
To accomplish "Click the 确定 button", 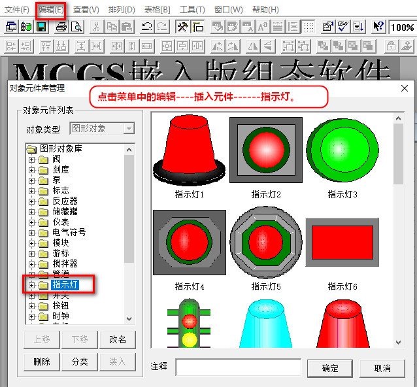I will click(330, 369).
